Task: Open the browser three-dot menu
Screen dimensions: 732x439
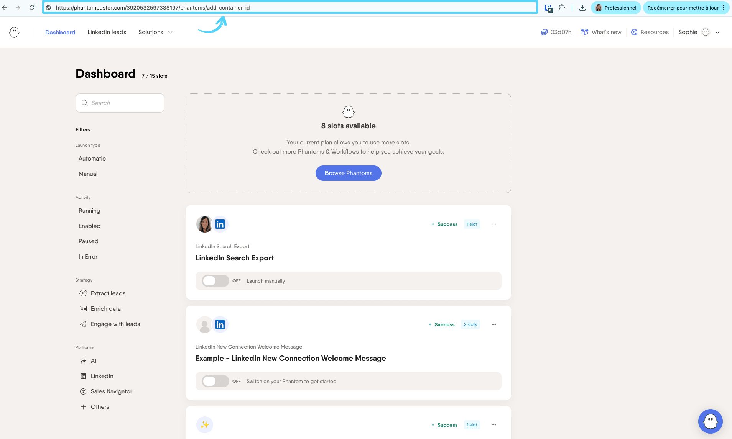Action: pyautogui.click(x=724, y=8)
